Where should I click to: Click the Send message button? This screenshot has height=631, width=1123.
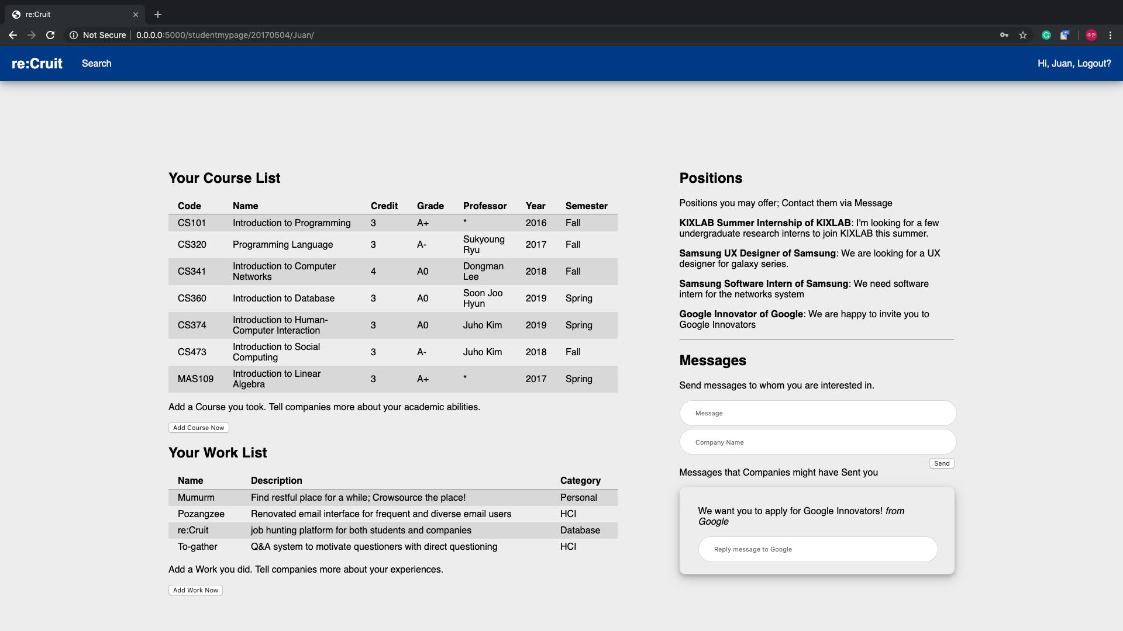pyautogui.click(x=941, y=463)
